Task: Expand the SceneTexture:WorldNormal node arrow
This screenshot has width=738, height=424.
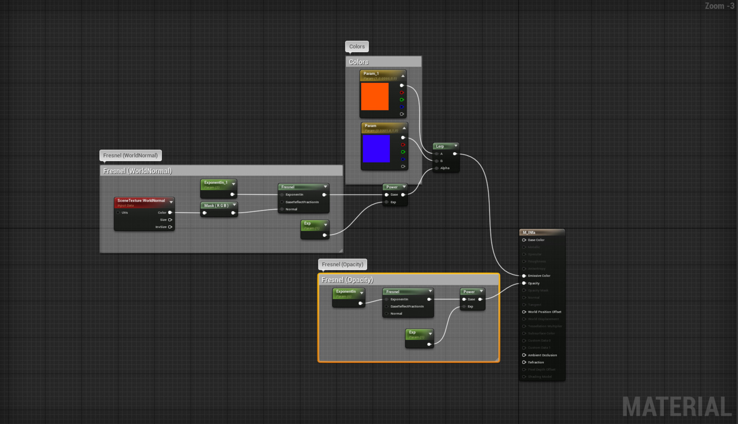Action: click(x=171, y=202)
